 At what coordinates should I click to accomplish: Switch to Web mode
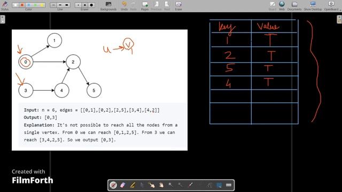coord(282,6)
